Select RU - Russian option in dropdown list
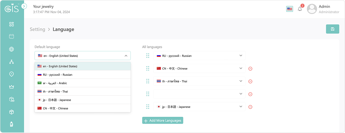The height and width of the screenshot is (133, 345). coord(83,75)
